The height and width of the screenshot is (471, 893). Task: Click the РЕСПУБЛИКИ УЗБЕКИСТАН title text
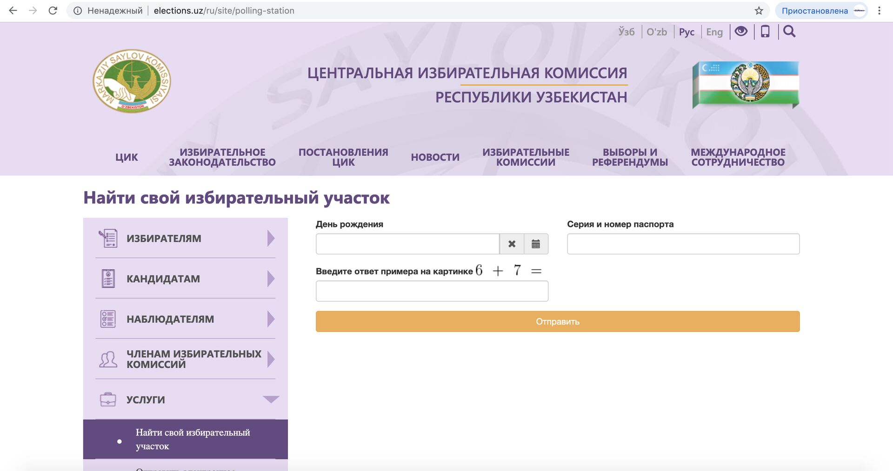[x=531, y=97]
